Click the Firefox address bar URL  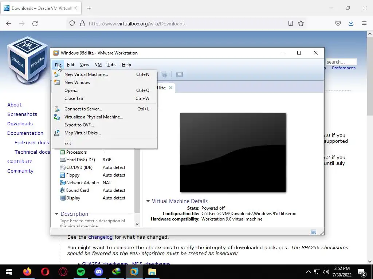pyautogui.click(x=137, y=24)
